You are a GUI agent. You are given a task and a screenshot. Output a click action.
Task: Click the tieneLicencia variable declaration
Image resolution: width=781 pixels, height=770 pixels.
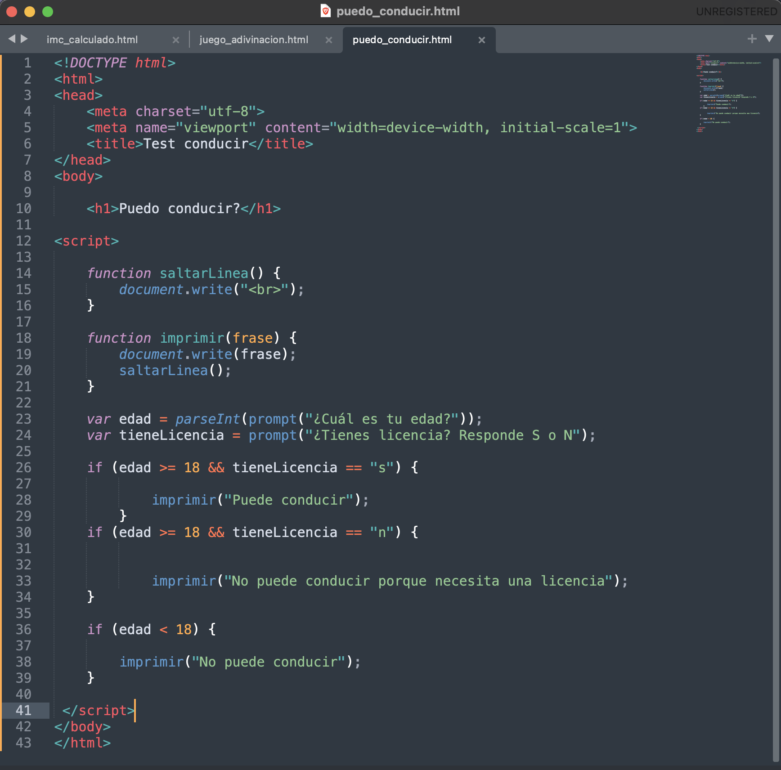(x=341, y=435)
